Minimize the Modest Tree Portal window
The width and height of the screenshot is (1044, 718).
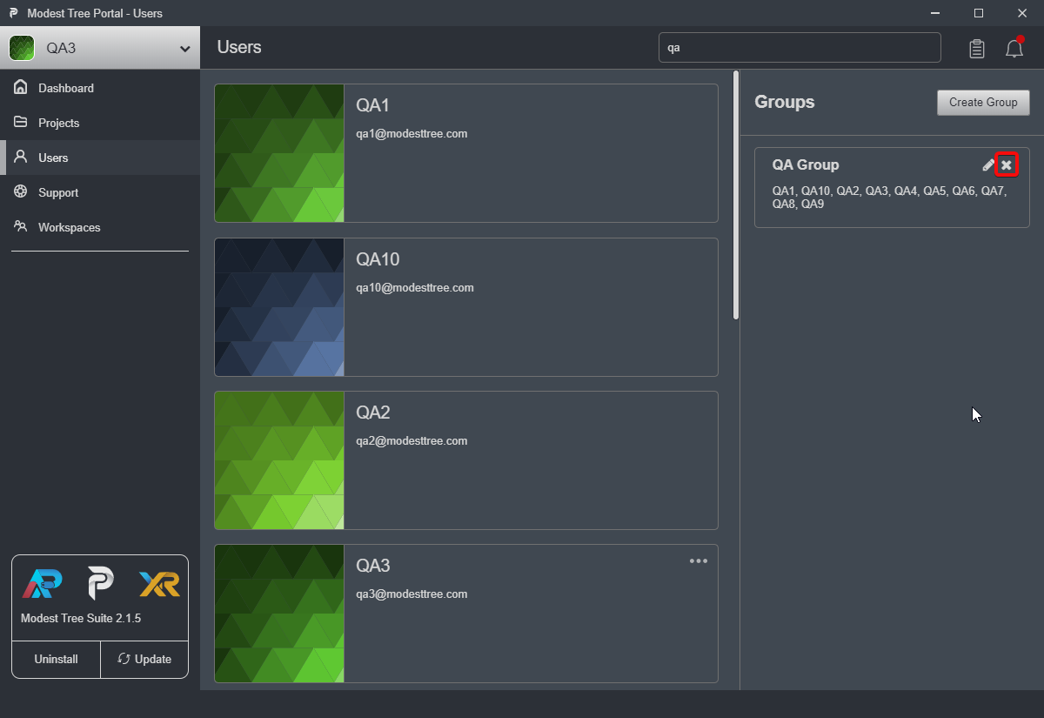(934, 13)
